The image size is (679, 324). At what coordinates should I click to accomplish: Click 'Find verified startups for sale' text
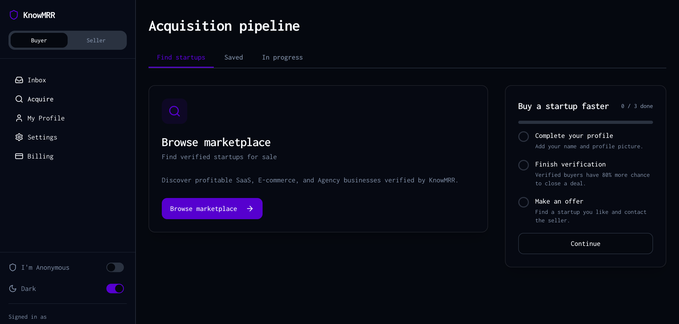219,157
